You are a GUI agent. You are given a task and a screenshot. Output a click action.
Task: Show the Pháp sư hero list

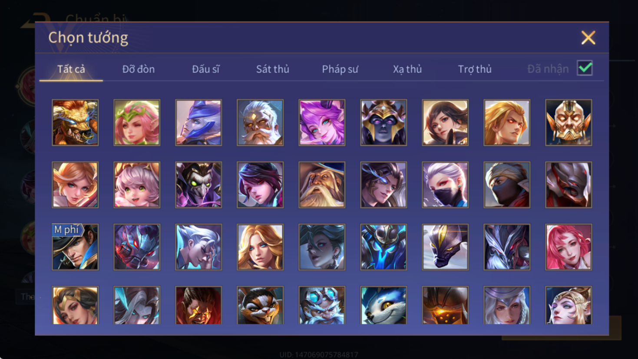(x=340, y=69)
